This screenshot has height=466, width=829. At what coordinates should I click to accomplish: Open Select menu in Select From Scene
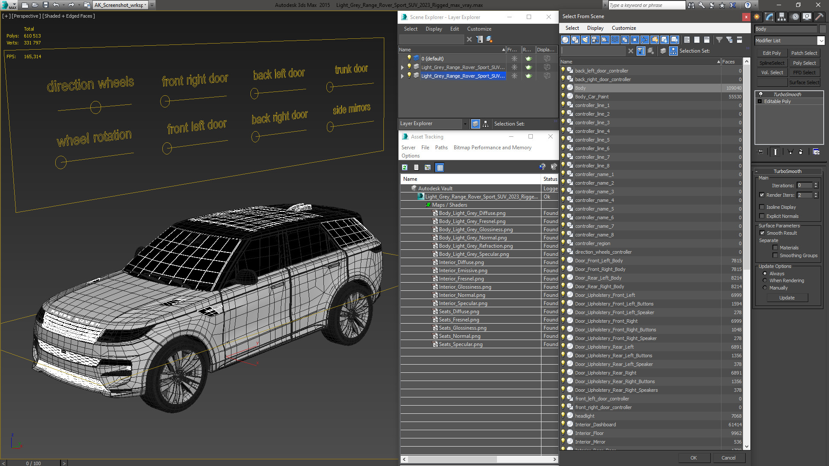point(572,28)
